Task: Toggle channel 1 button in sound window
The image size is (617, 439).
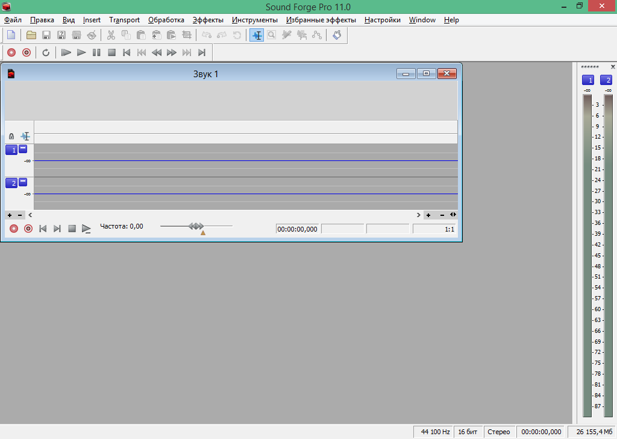Action: point(11,150)
